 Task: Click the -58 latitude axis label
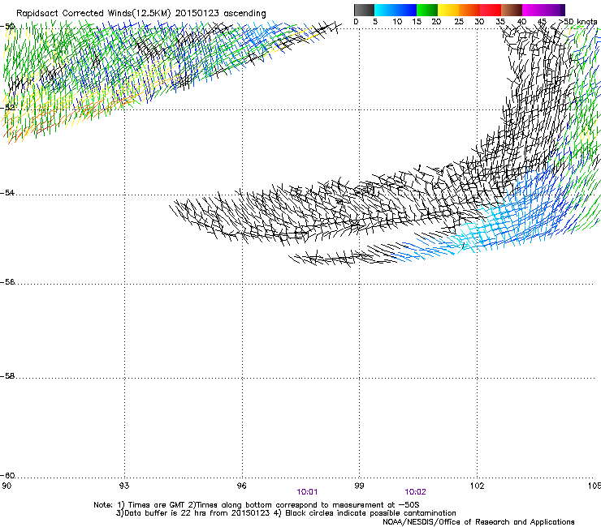(7, 376)
